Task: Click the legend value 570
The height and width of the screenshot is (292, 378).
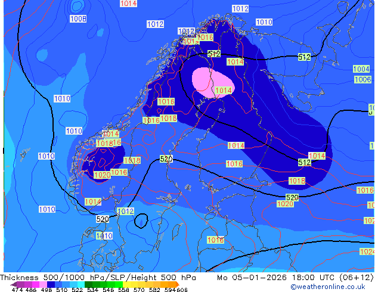Action: [x=139, y=290]
